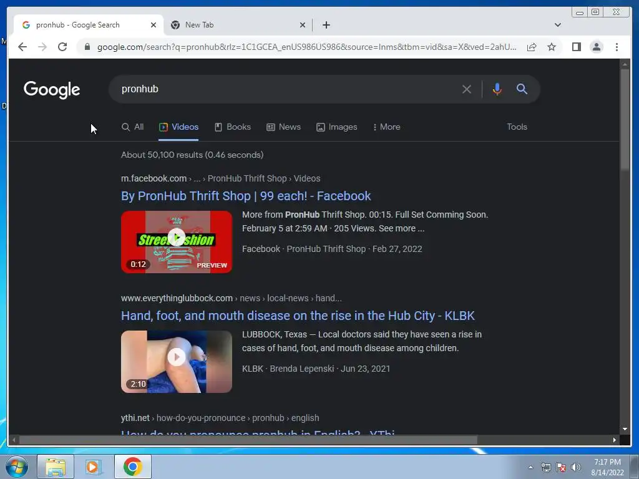Submit search with magnifier icon
Image resolution: width=639 pixels, height=479 pixels.
(522, 89)
